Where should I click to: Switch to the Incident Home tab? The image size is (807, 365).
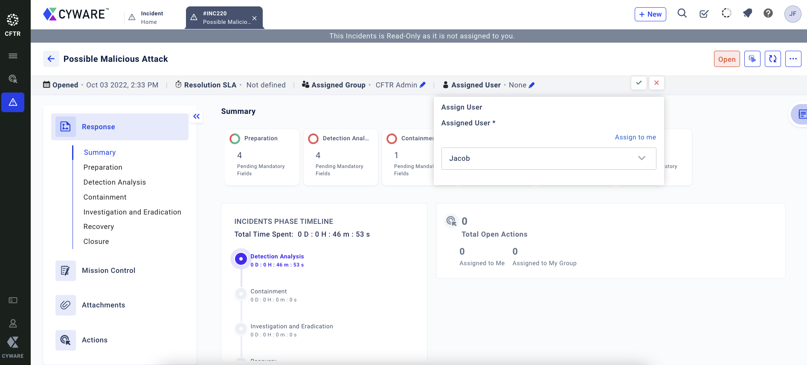tap(151, 17)
